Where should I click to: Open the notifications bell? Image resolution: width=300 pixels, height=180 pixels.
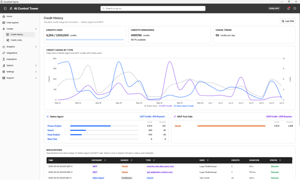[288, 8]
